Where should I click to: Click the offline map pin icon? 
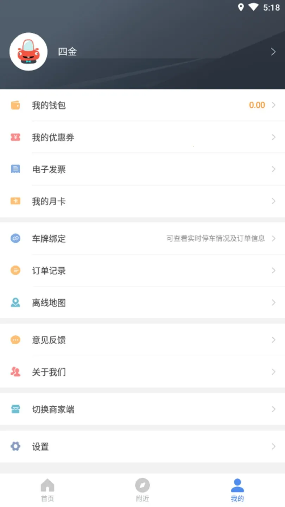pos(15,302)
